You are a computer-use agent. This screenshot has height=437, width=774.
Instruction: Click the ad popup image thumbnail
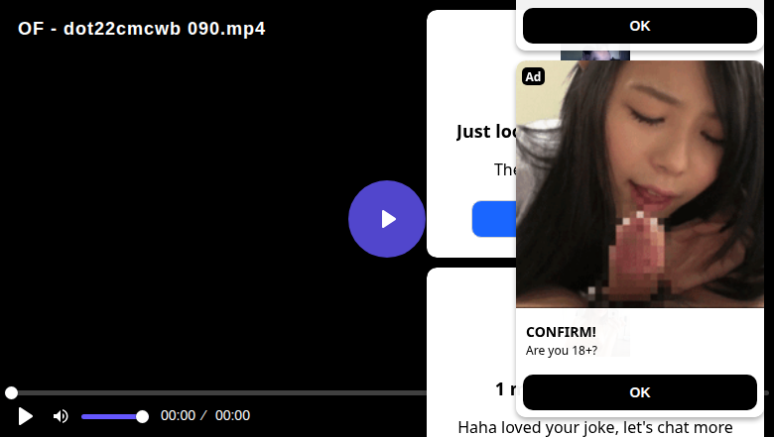pos(640,184)
